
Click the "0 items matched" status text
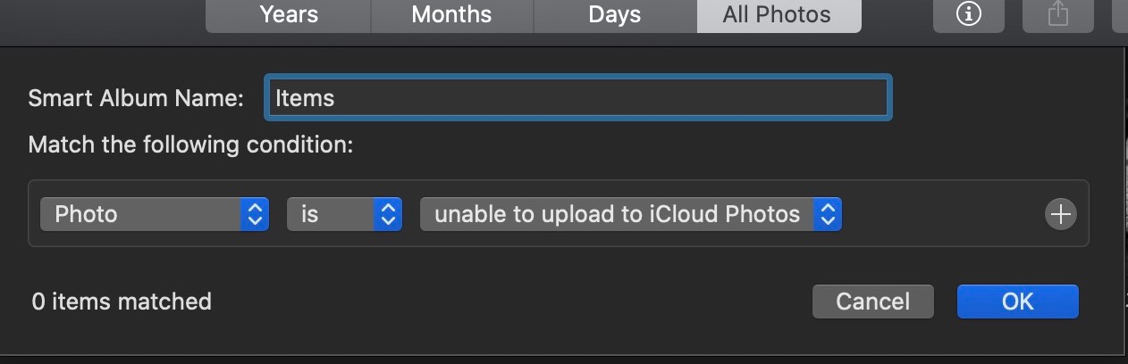click(122, 302)
